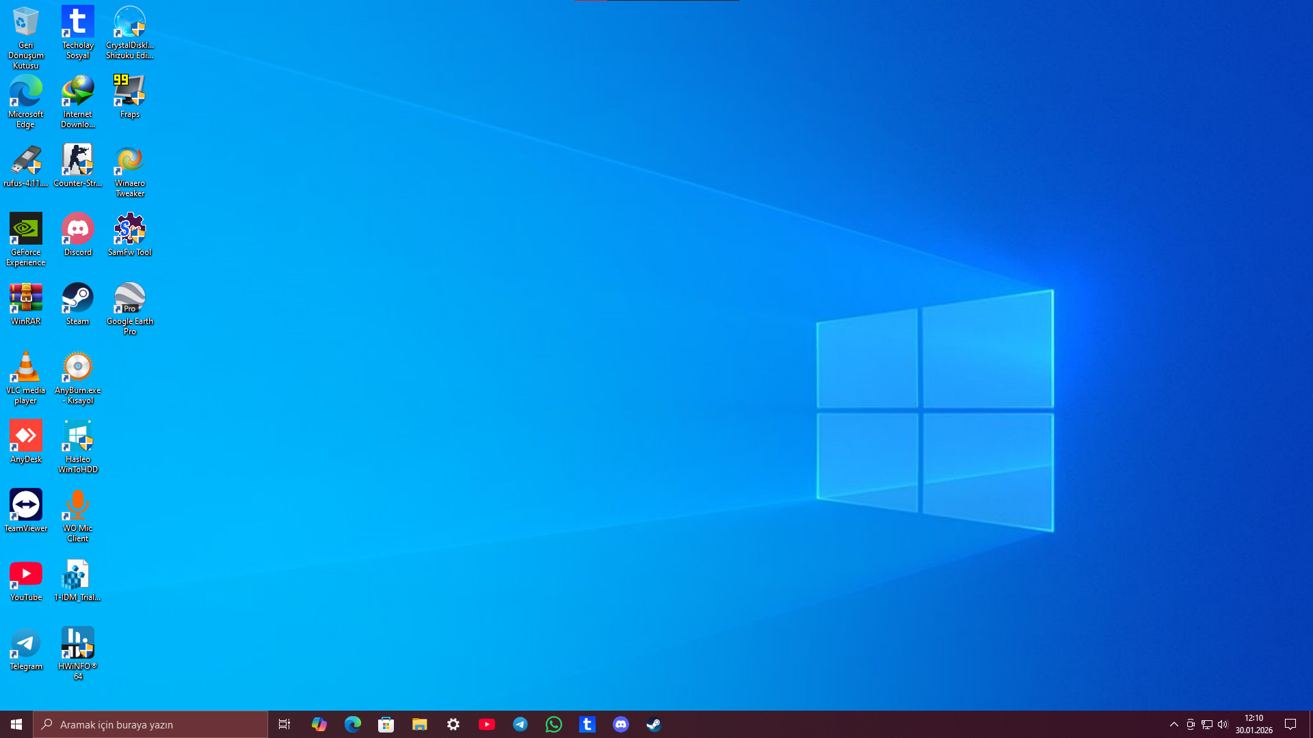Image resolution: width=1313 pixels, height=738 pixels.
Task: Open Discord from the taskbar
Action: 620,724
